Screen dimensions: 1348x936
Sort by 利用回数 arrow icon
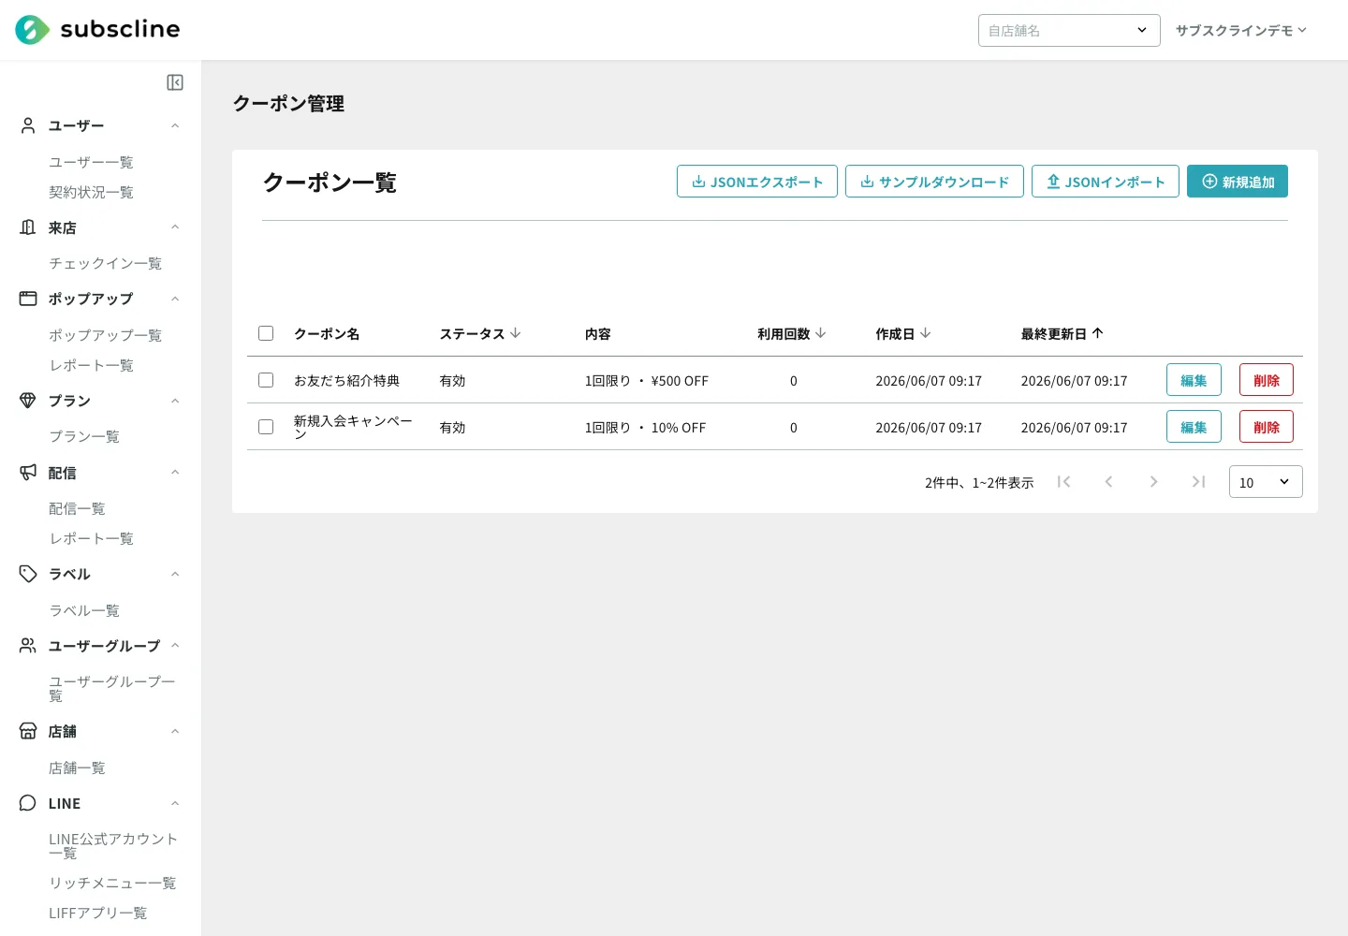tap(821, 333)
